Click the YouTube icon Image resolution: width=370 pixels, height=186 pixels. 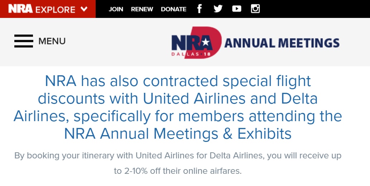pyautogui.click(x=237, y=9)
